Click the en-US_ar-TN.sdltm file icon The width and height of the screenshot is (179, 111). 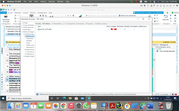(x=39, y=29)
